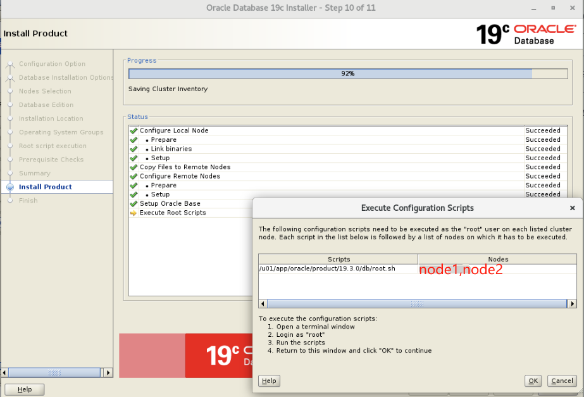
Task: Click Succeeded status for Copy Files to Remote Nodes
Action: pos(543,167)
